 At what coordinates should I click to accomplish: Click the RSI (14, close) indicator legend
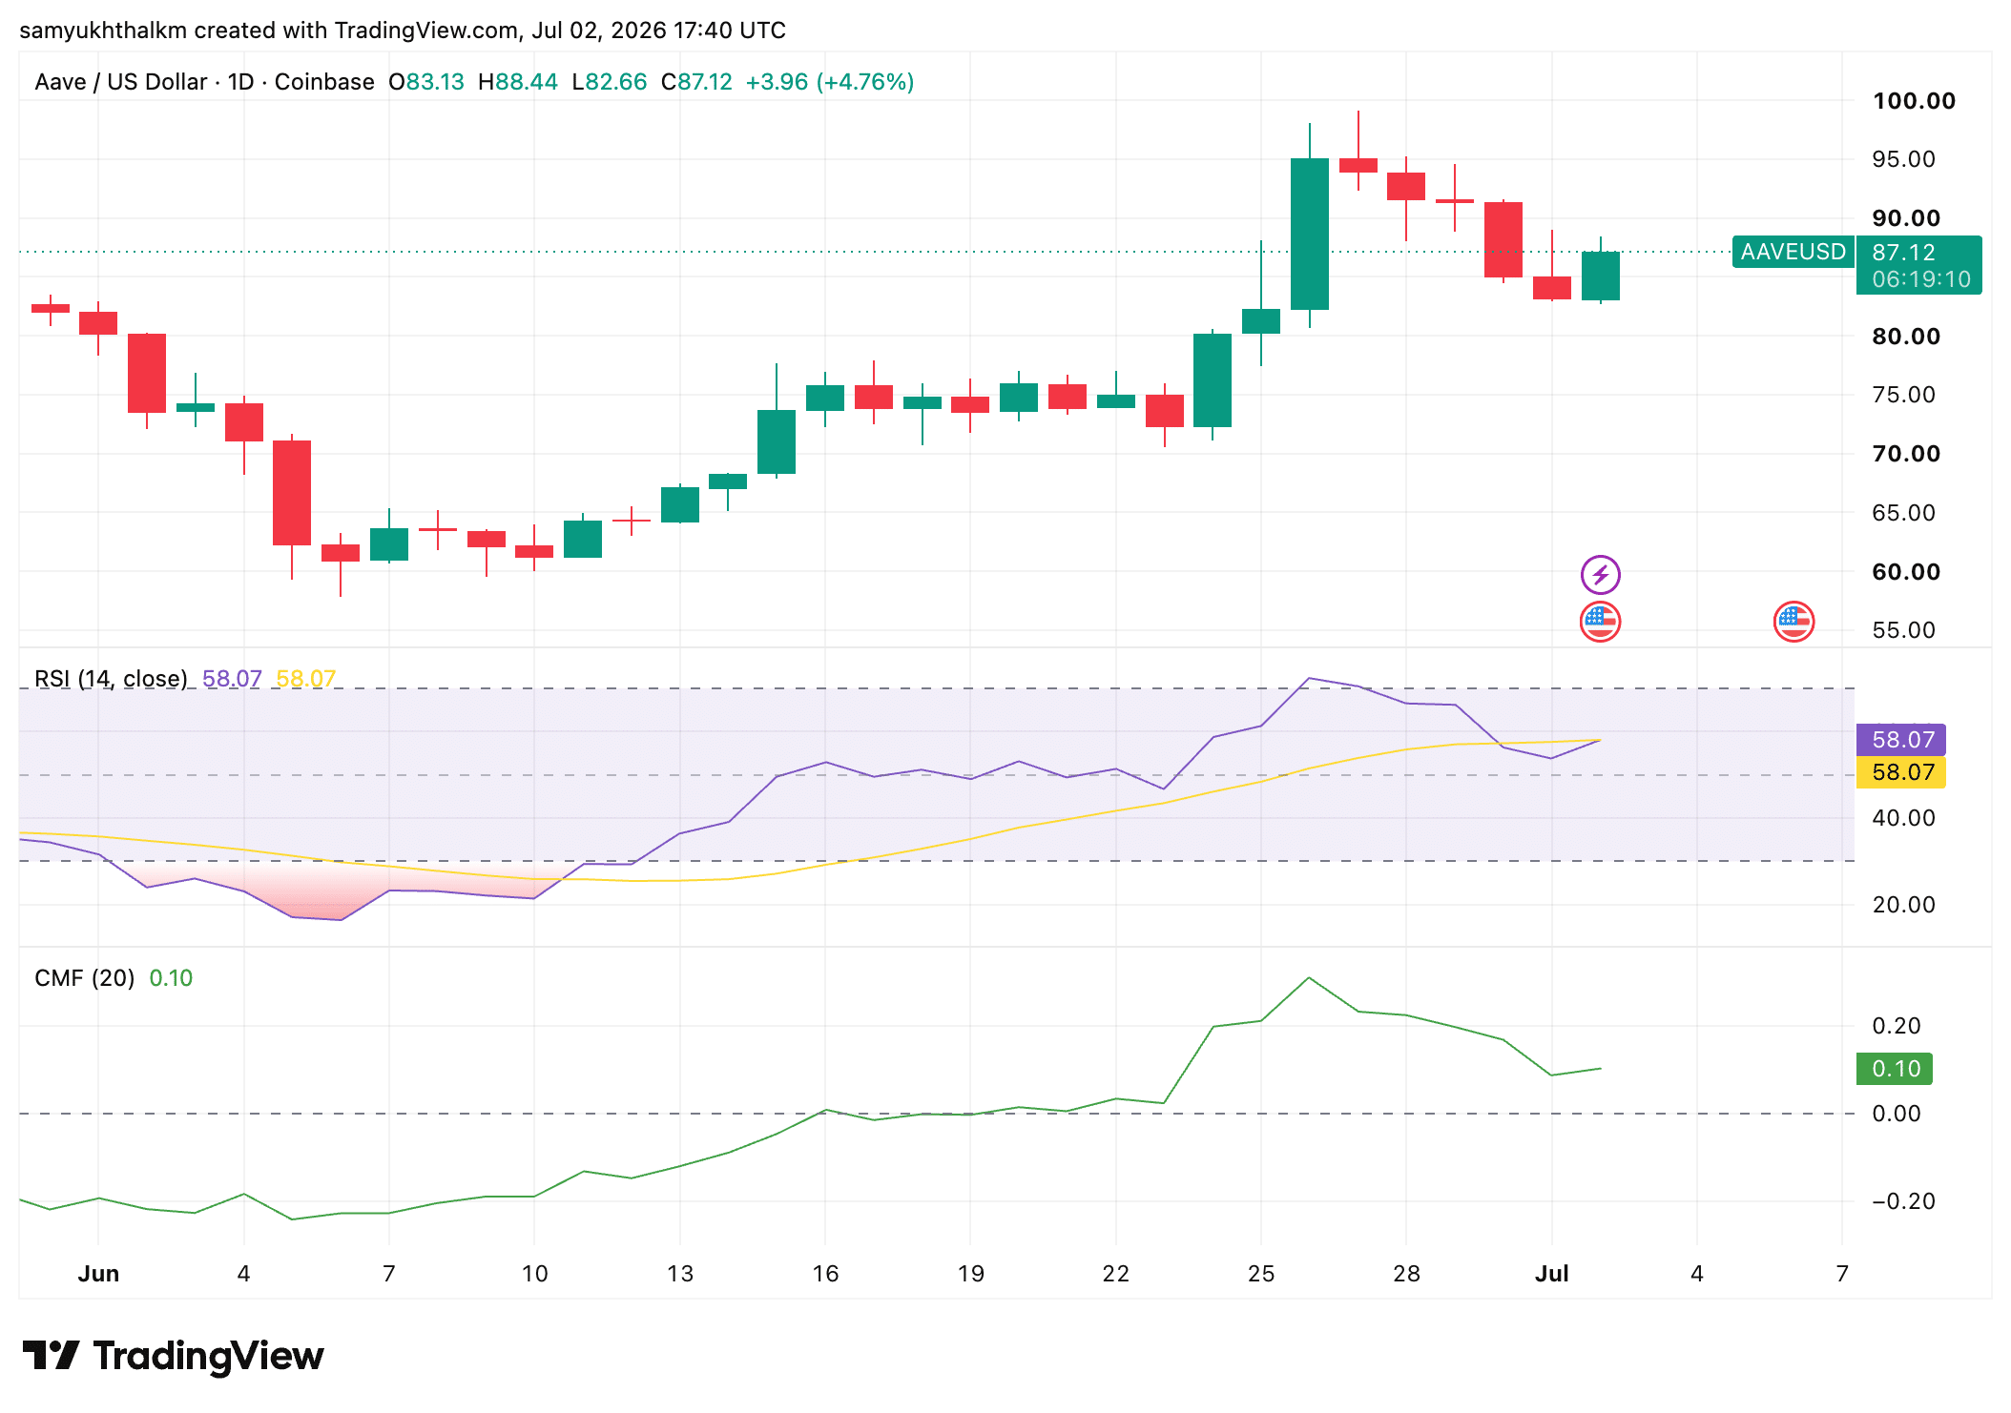click(111, 679)
